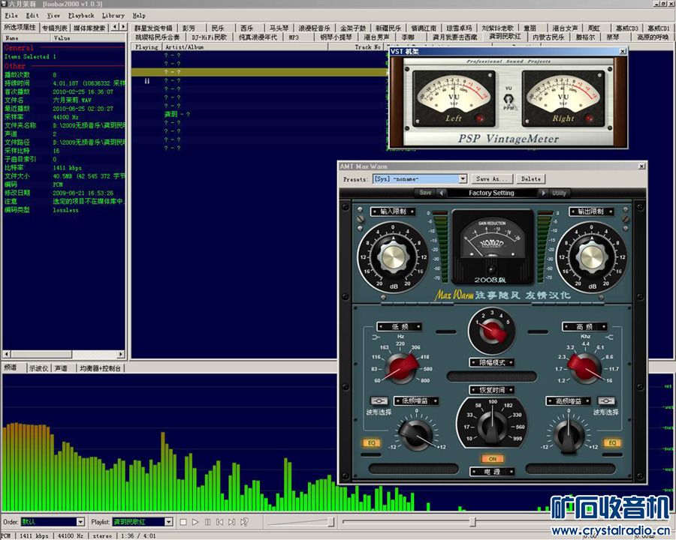Switch to the 均衡器+控制台 tab
Viewport: 676px width, 540px height.
coord(100,369)
